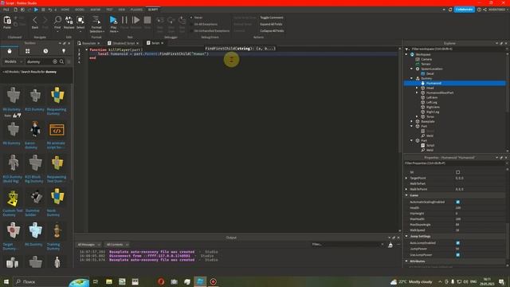Toggle the UseJumpPower checkbox

pyautogui.click(x=457, y=255)
